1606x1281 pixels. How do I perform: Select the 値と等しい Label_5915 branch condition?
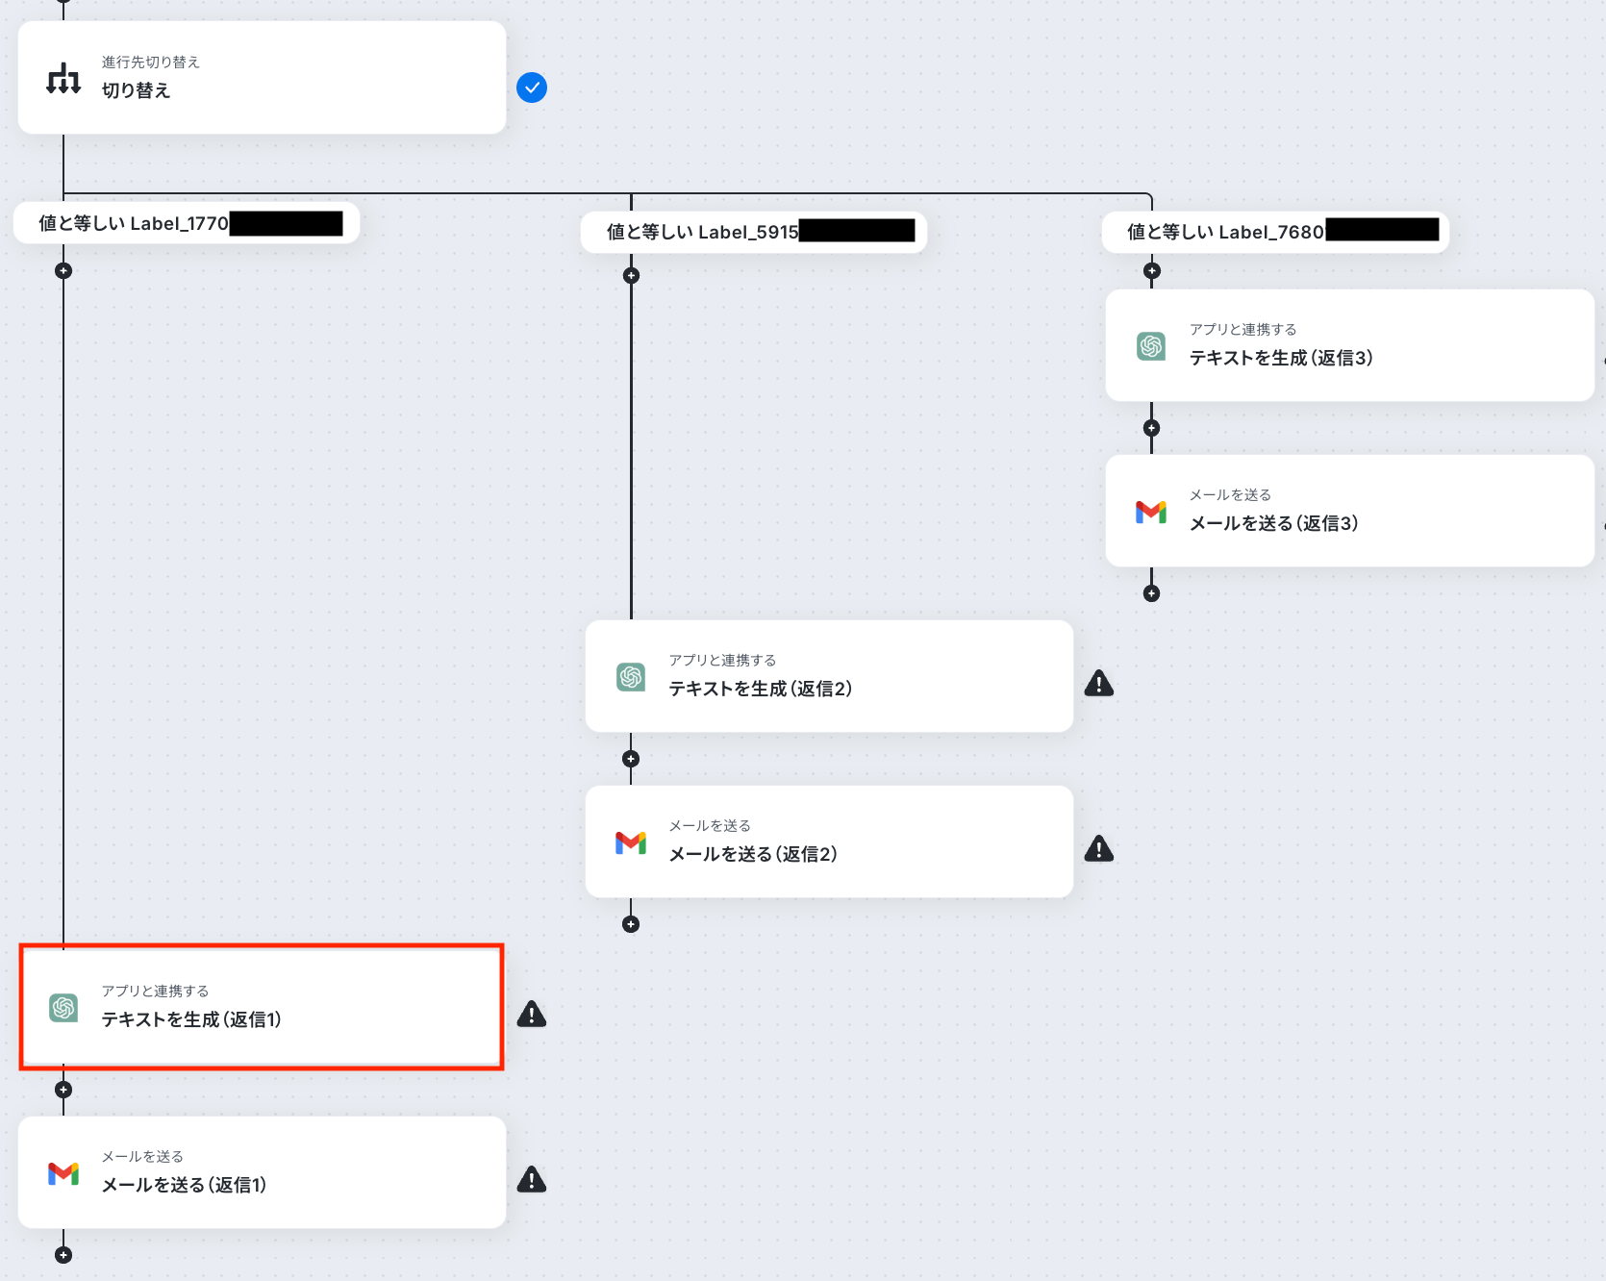pos(754,232)
